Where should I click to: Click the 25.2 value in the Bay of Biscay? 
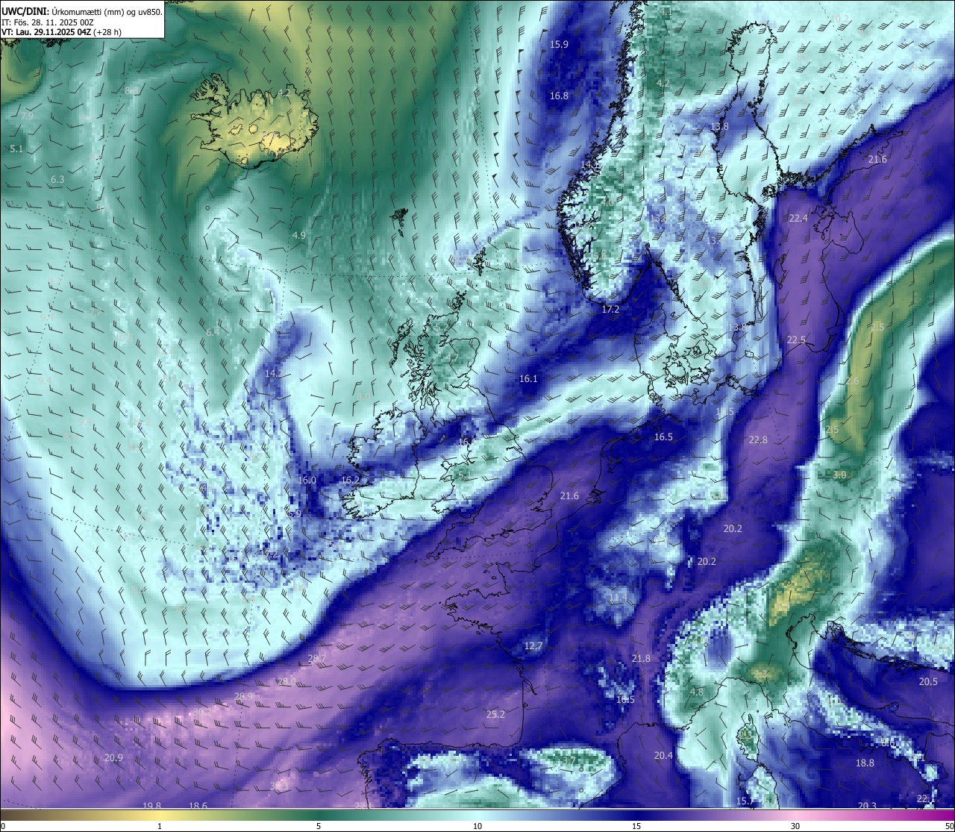[x=495, y=714]
